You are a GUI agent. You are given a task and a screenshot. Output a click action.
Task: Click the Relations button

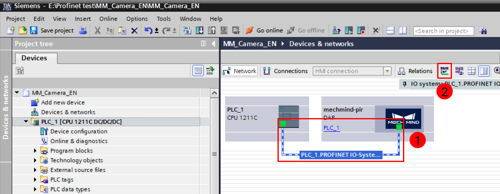point(415,71)
